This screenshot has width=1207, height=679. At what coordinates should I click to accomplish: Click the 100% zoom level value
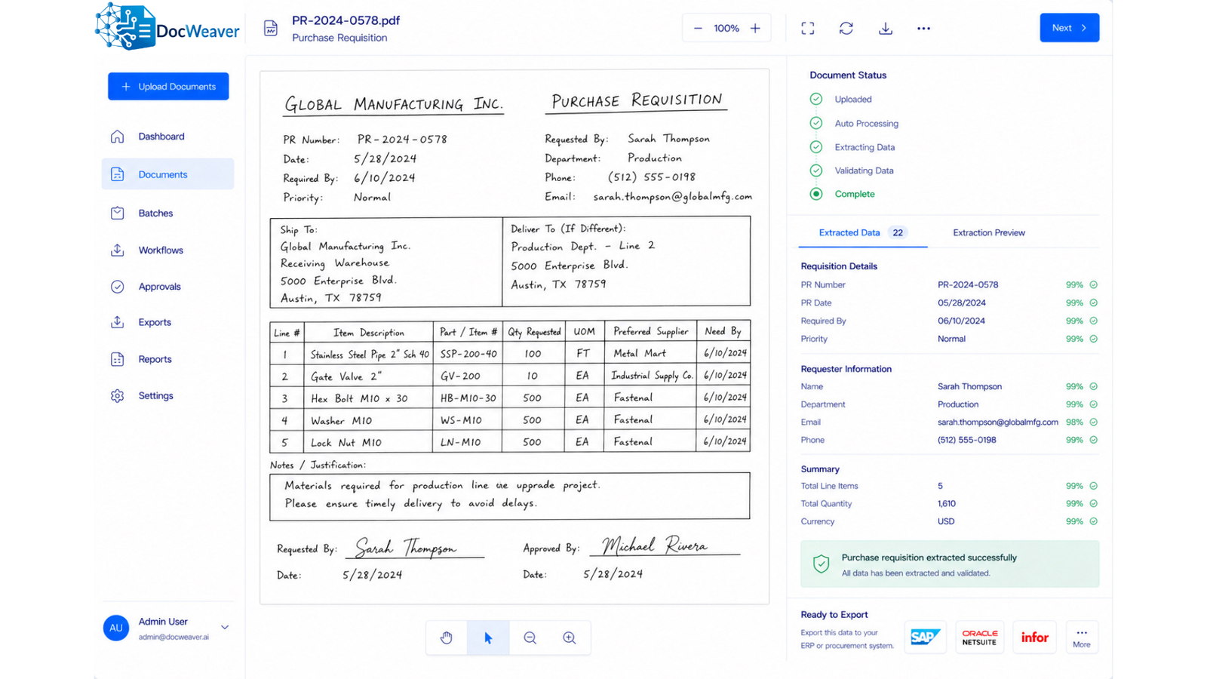pos(726,29)
